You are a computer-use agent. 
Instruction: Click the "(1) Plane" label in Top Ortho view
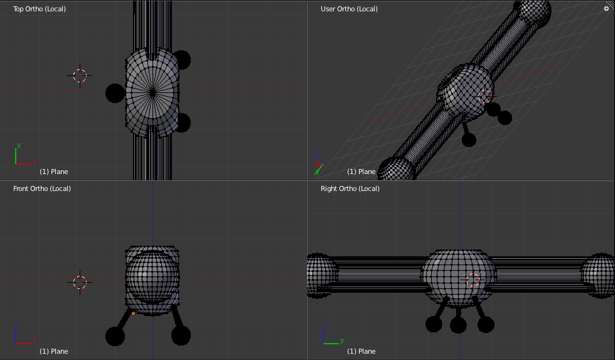coord(54,172)
